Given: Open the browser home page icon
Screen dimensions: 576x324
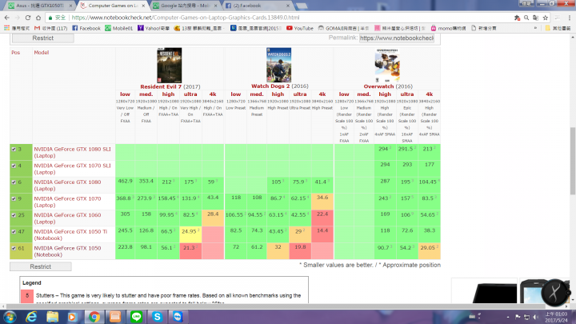Looking at the screenshot, I should tap(38, 18).
